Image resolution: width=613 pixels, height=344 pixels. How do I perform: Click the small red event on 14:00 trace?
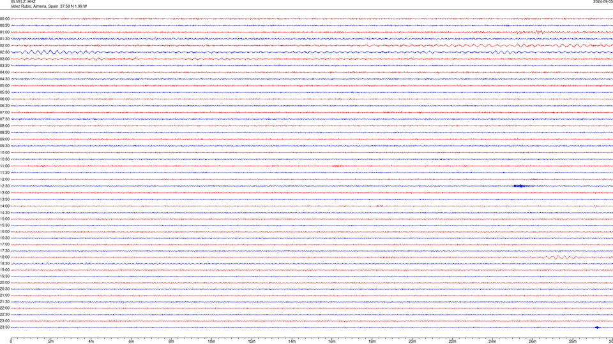[379, 206]
